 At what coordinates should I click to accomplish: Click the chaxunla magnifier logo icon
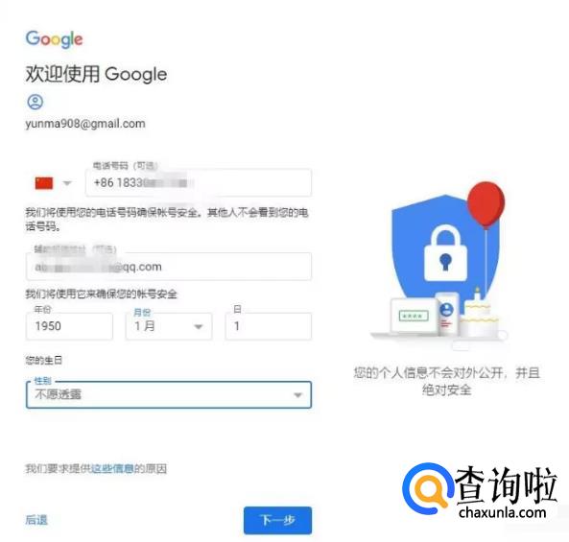[428, 488]
